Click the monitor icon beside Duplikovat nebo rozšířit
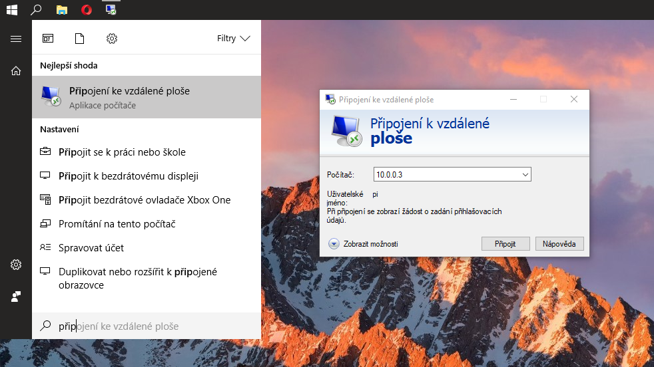This screenshot has height=367, width=654. (x=45, y=271)
